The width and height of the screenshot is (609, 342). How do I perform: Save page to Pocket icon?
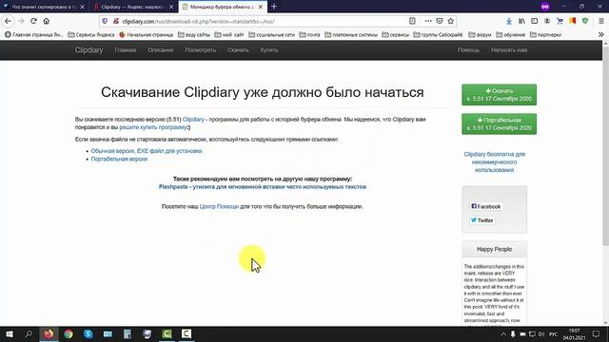440,21
